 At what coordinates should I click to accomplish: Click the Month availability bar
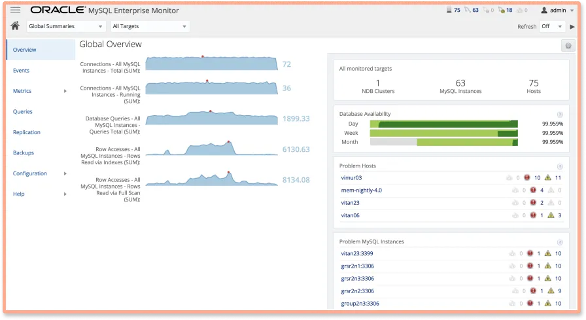pos(443,142)
